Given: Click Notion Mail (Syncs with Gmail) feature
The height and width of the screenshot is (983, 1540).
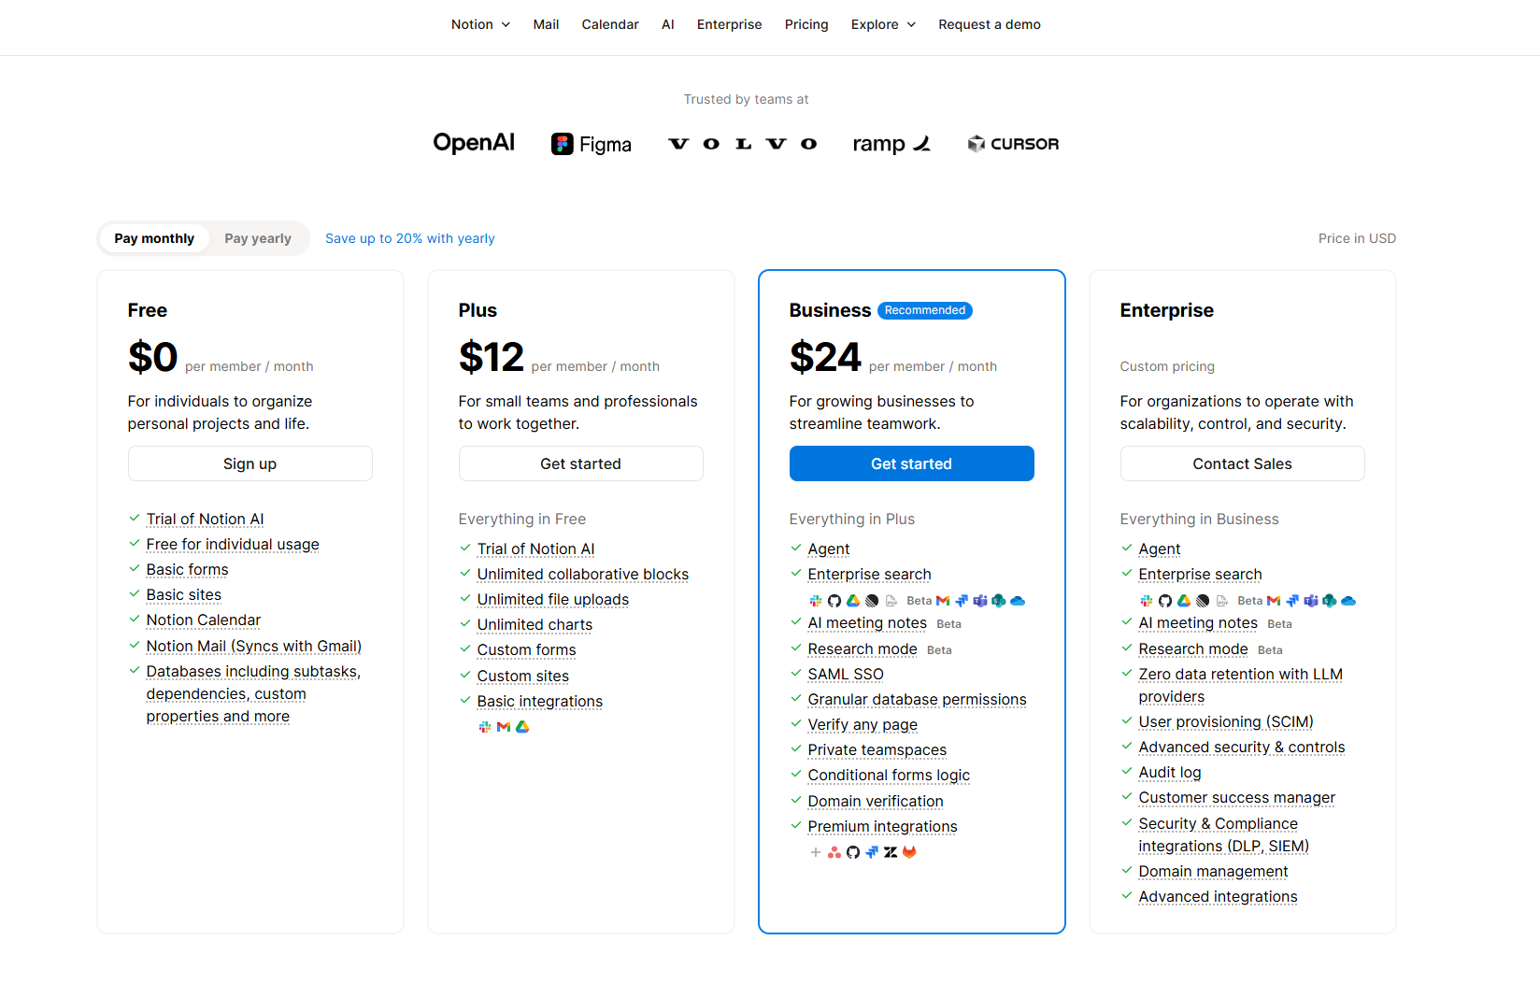Looking at the screenshot, I should 254,646.
